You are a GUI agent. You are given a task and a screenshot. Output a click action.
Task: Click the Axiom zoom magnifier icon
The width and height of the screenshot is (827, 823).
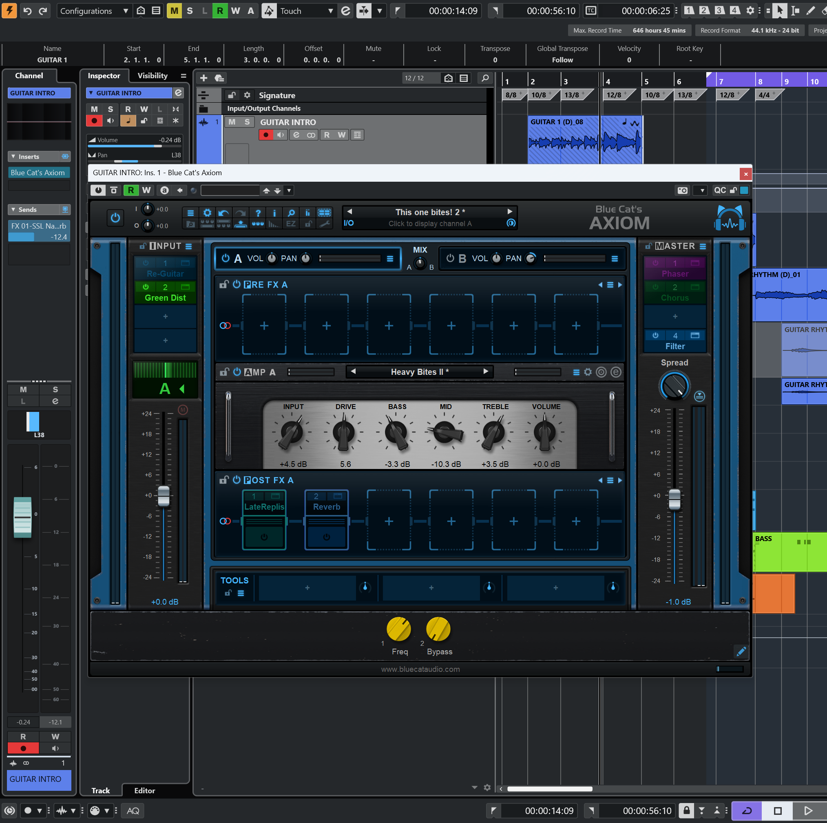(291, 213)
